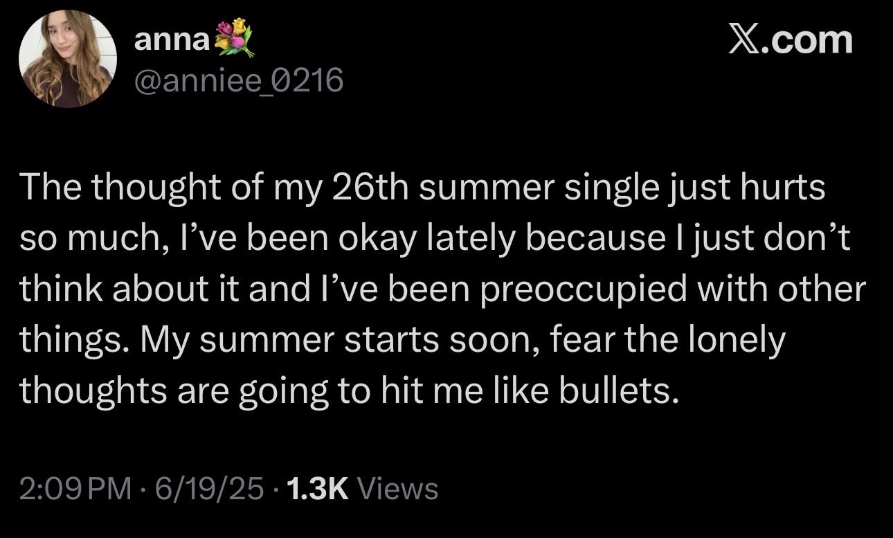Click the word "hurts" in the first line
This screenshot has width=893, height=538.
(x=789, y=188)
